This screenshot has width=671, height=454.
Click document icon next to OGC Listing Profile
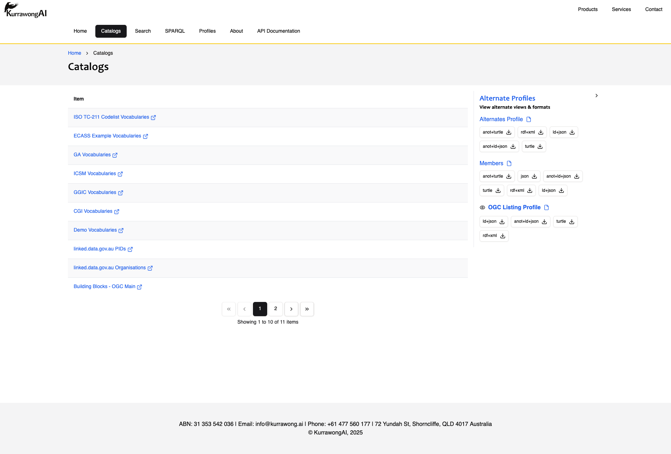[546, 207]
